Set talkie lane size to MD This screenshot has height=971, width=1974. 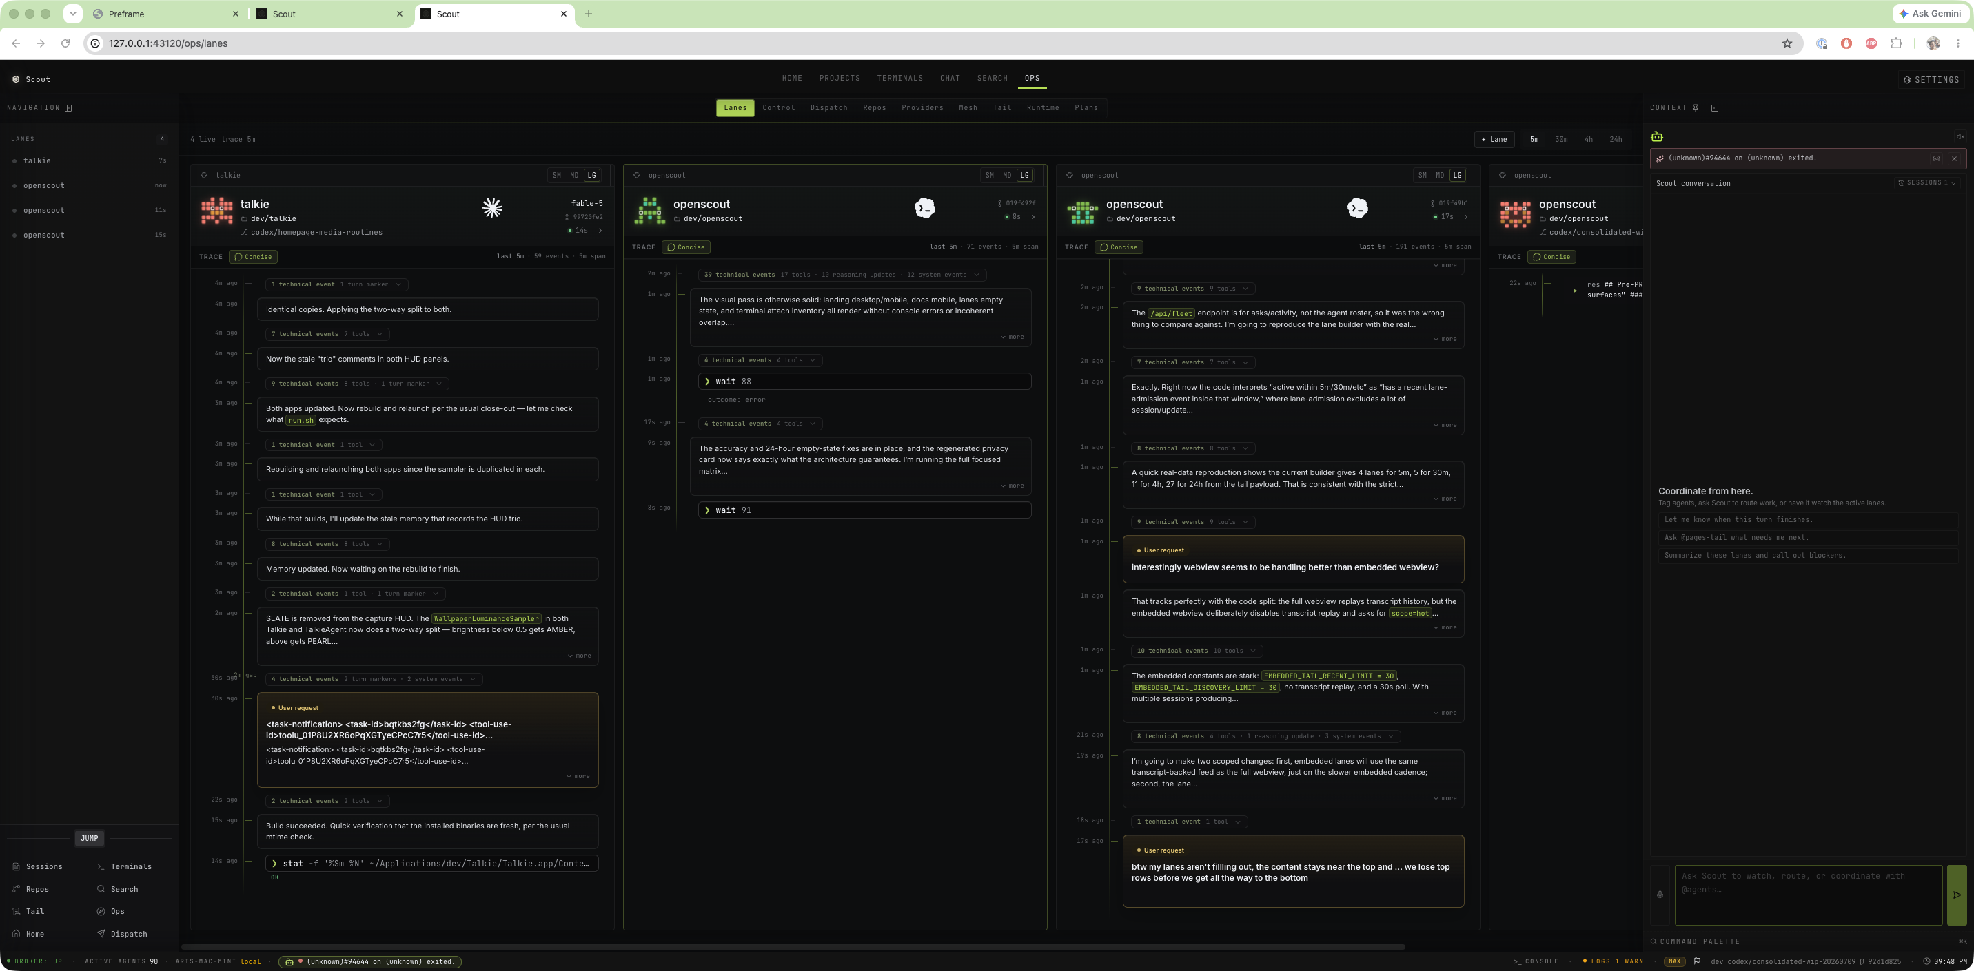pos(575,176)
